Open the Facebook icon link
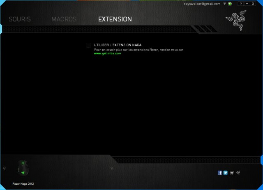 tap(220, 173)
